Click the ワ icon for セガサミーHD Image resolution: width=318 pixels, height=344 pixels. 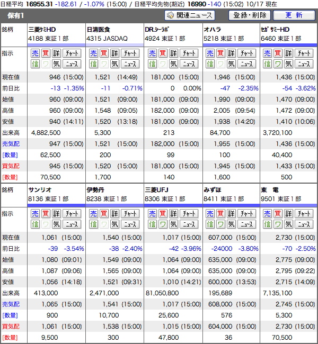[x=277, y=64]
